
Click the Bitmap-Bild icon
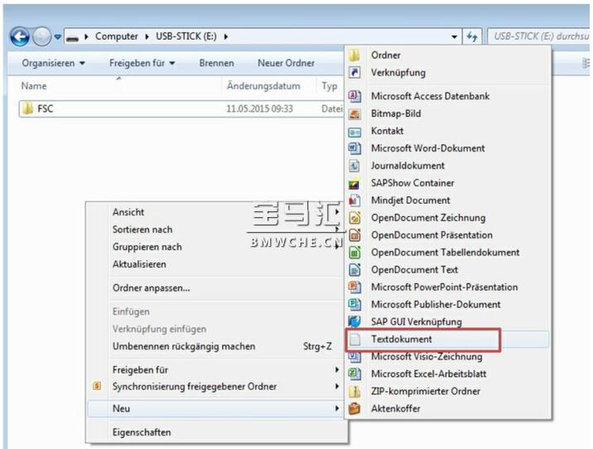pos(354,113)
